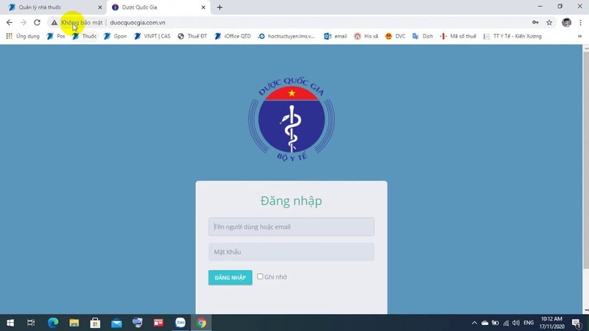Open Zalo from the taskbar
Screen dimensions: 589x331
click(x=180, y=323)
